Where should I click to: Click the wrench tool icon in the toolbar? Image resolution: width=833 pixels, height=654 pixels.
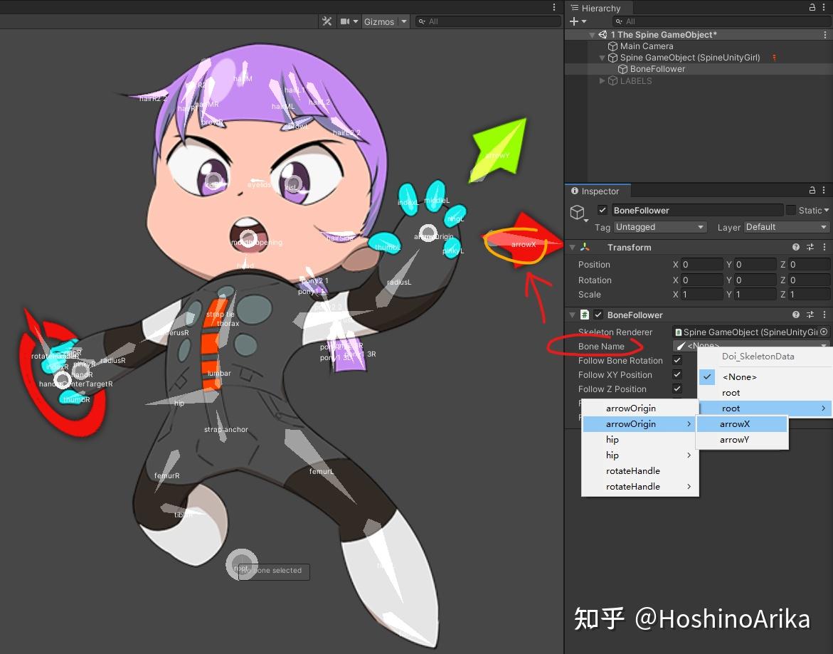click(x=327, y=21)
